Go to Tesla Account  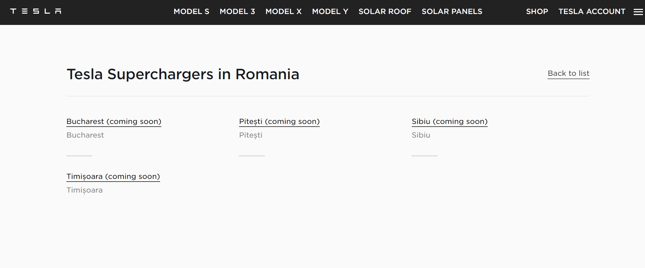click(x=592, y=12)
